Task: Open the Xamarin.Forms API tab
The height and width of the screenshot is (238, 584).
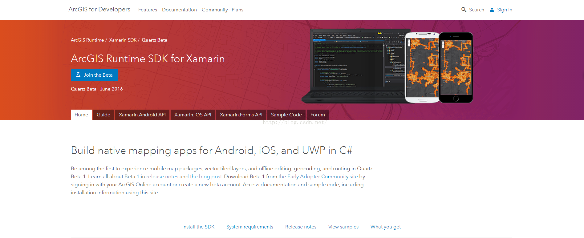Action: (x=241, y=115)
